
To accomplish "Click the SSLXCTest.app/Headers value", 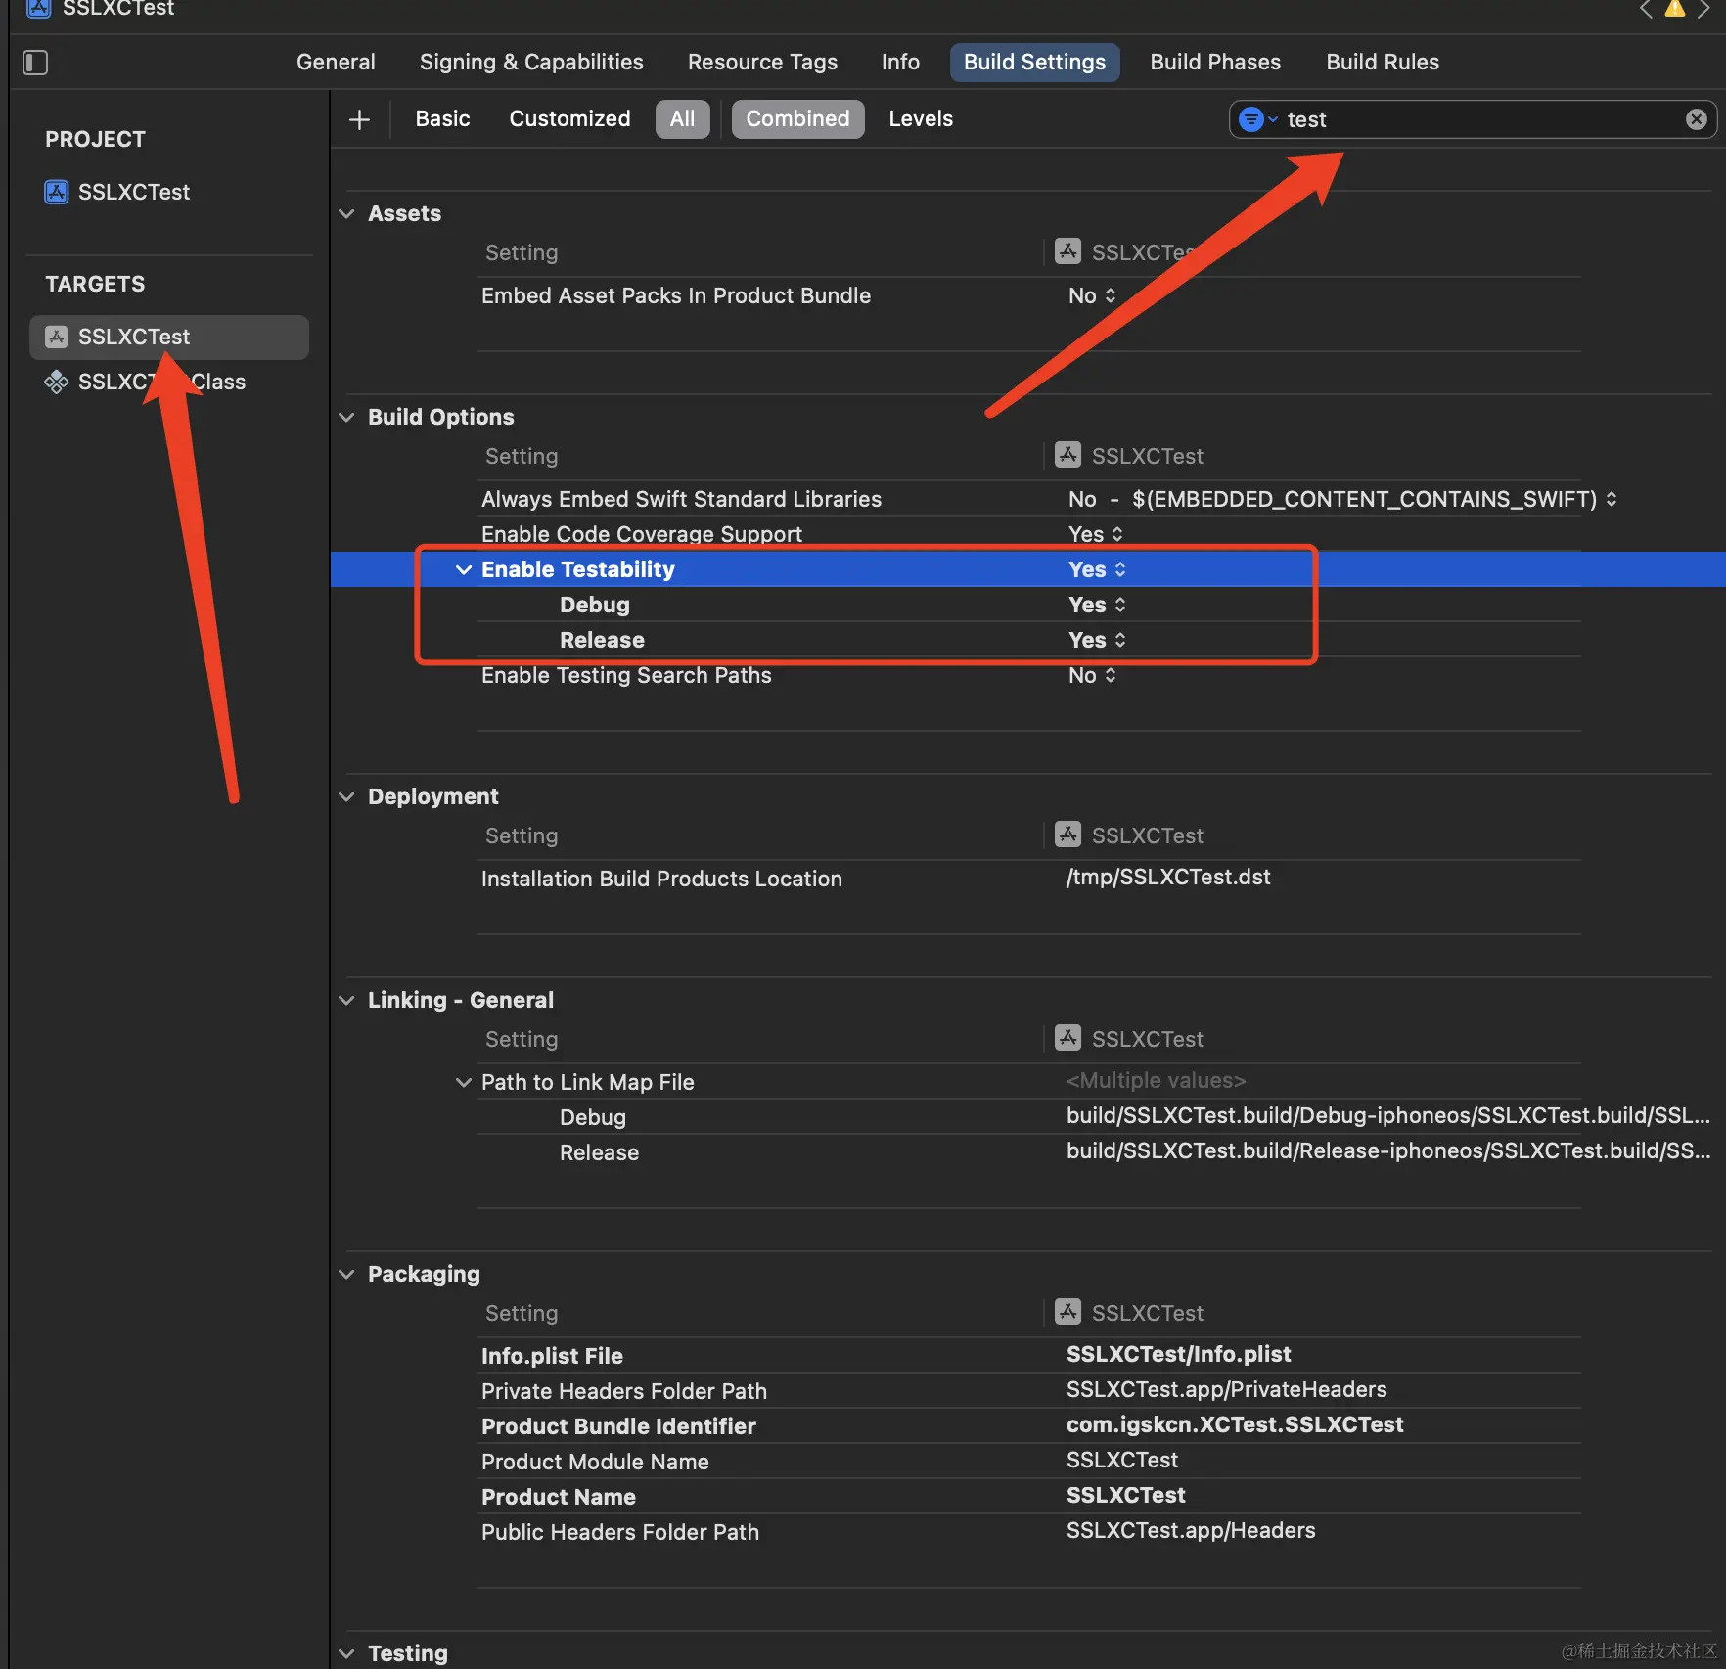I will [1191, 1531].
